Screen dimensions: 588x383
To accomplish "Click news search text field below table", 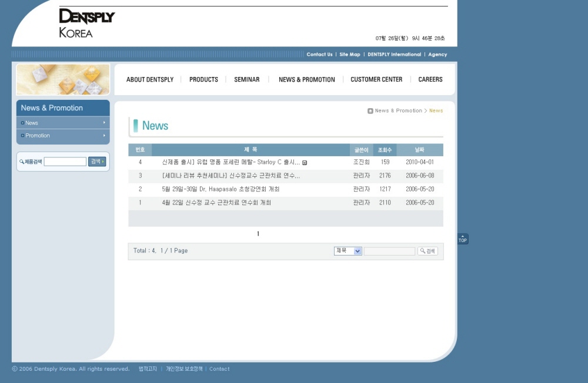I will tap(389, 251).
